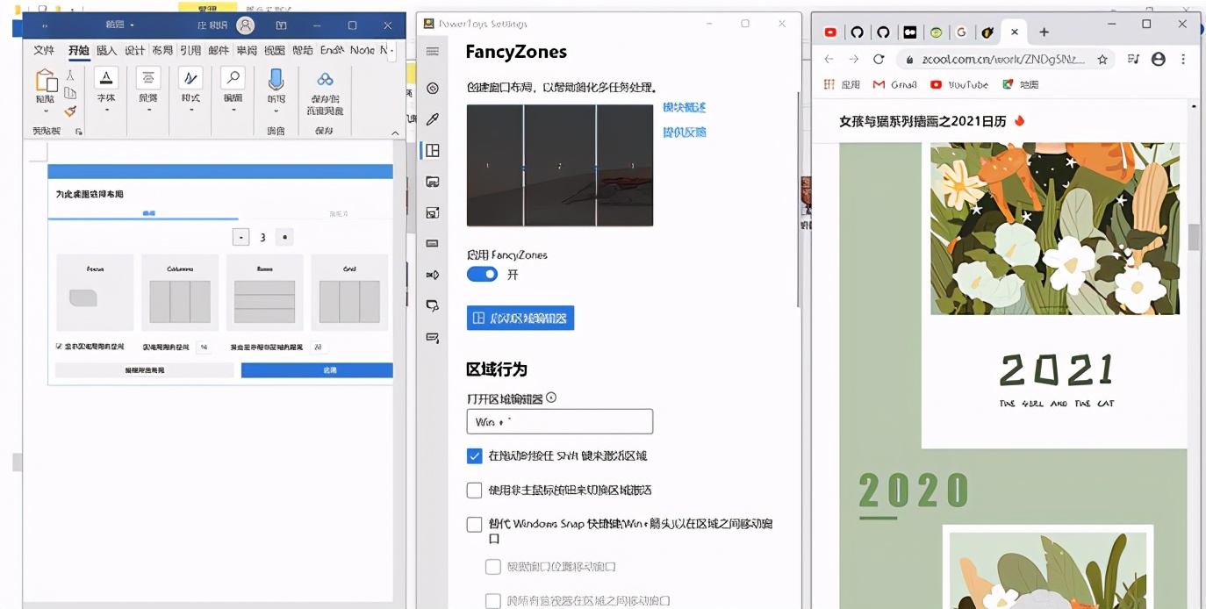Screen dimensions: 1206x609
Task: Open File Explorer add-ons in PowerToys sidebar
Action: (x=432, y=182)
